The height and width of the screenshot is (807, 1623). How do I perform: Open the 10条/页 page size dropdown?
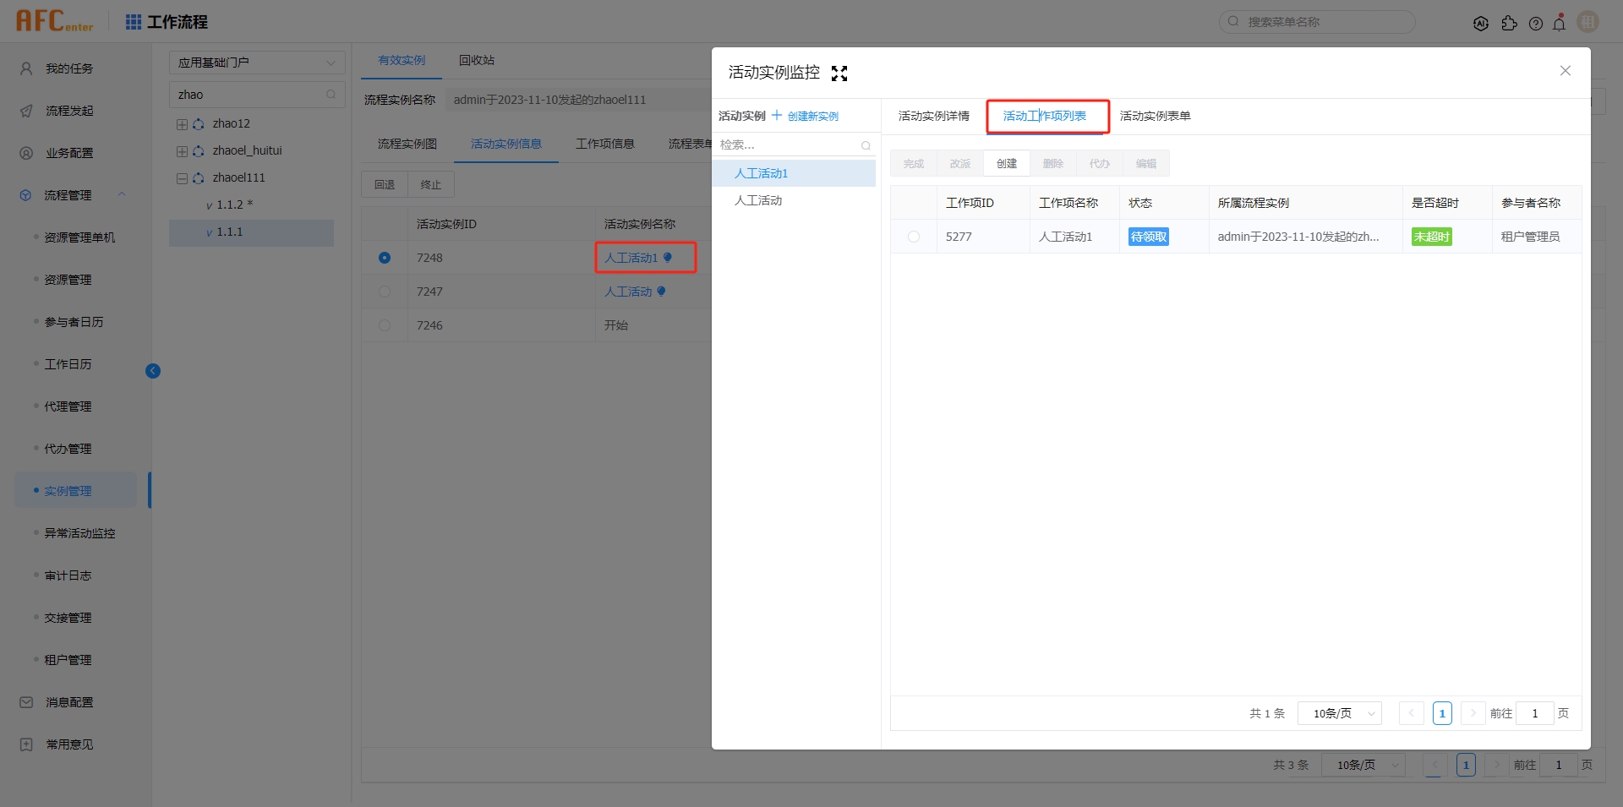tap(1339, 713)
